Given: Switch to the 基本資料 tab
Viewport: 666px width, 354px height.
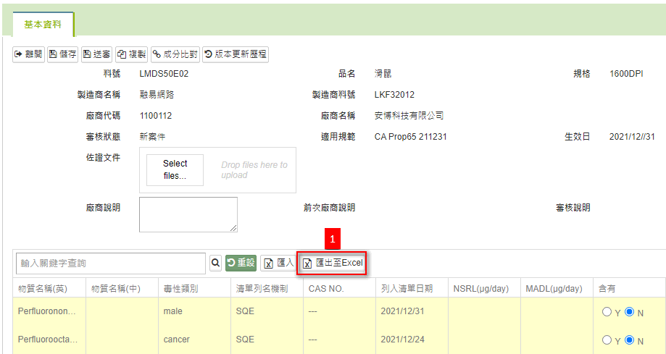Looking at the screenshot, I should point(43,24).
